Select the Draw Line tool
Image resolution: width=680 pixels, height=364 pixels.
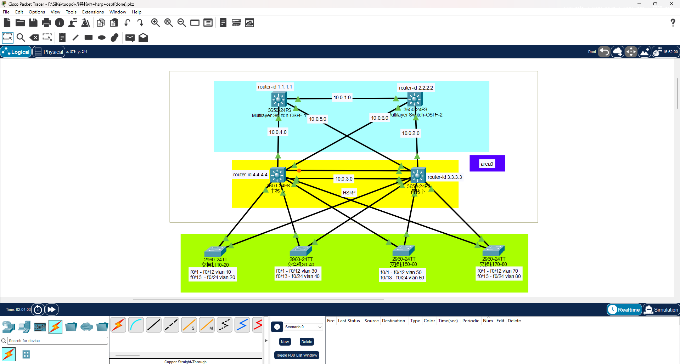75,38
